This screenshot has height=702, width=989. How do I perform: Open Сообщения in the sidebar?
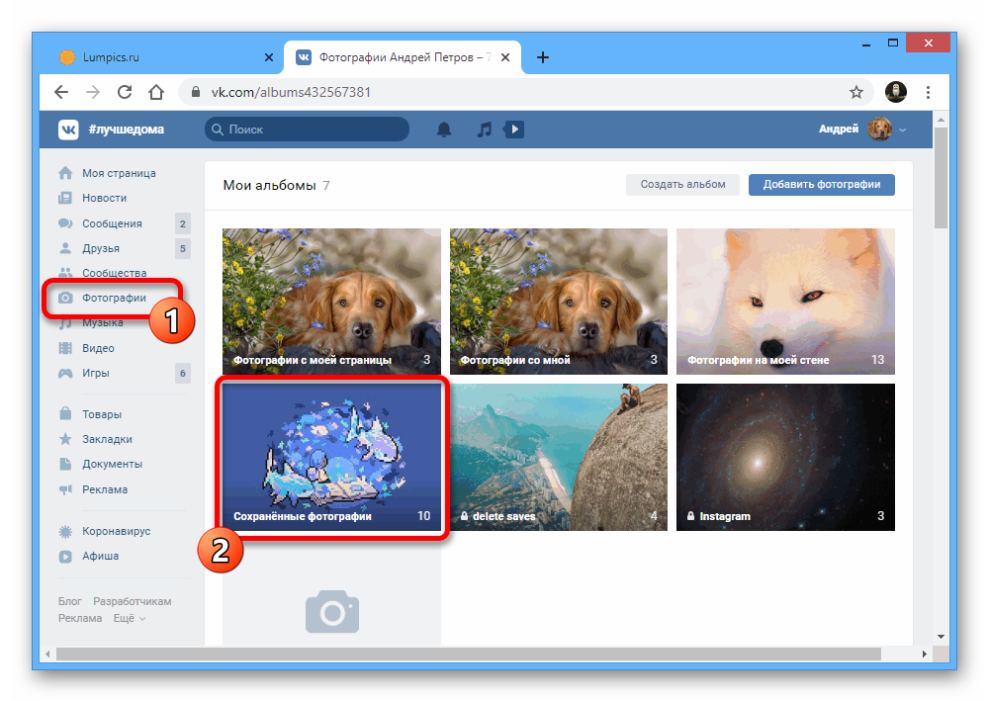[x=111, y=223]
